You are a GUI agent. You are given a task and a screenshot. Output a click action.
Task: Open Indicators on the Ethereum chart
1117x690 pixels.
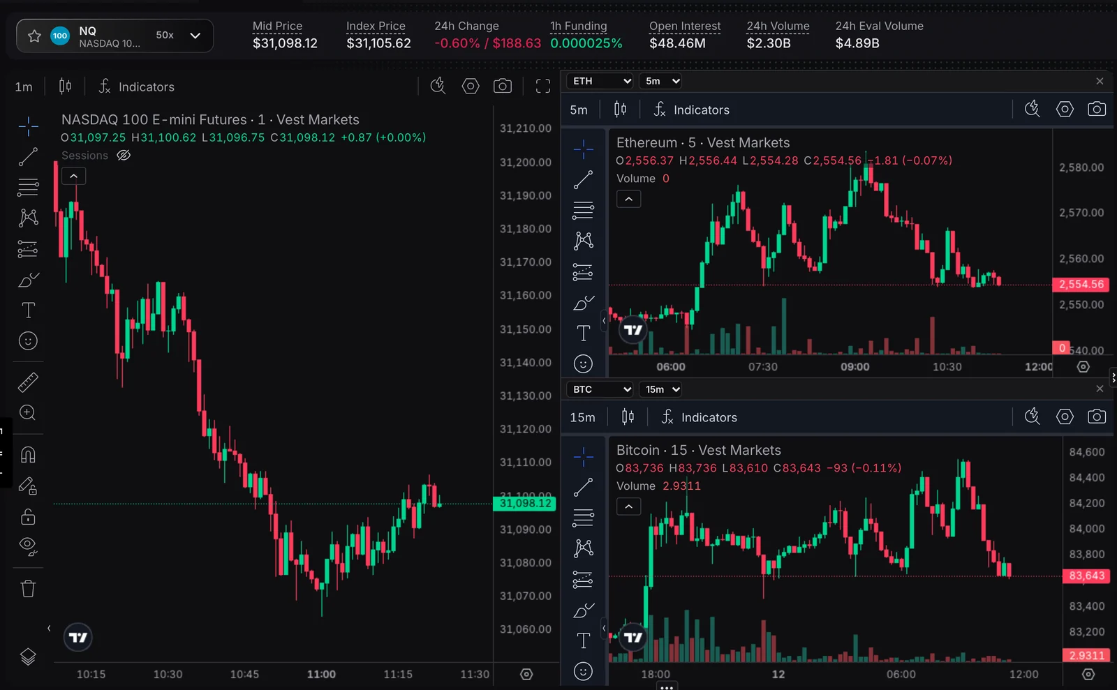tap(691, 110)
